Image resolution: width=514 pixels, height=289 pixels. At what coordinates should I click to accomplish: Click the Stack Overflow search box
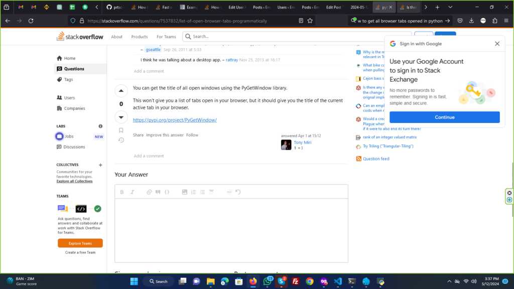pos(296,37)
